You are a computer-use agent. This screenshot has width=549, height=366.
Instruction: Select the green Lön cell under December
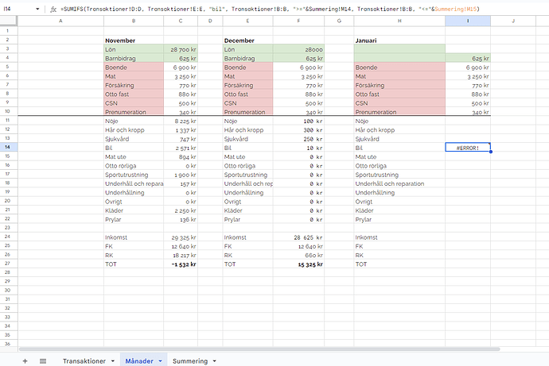click(x=248, y=48)
